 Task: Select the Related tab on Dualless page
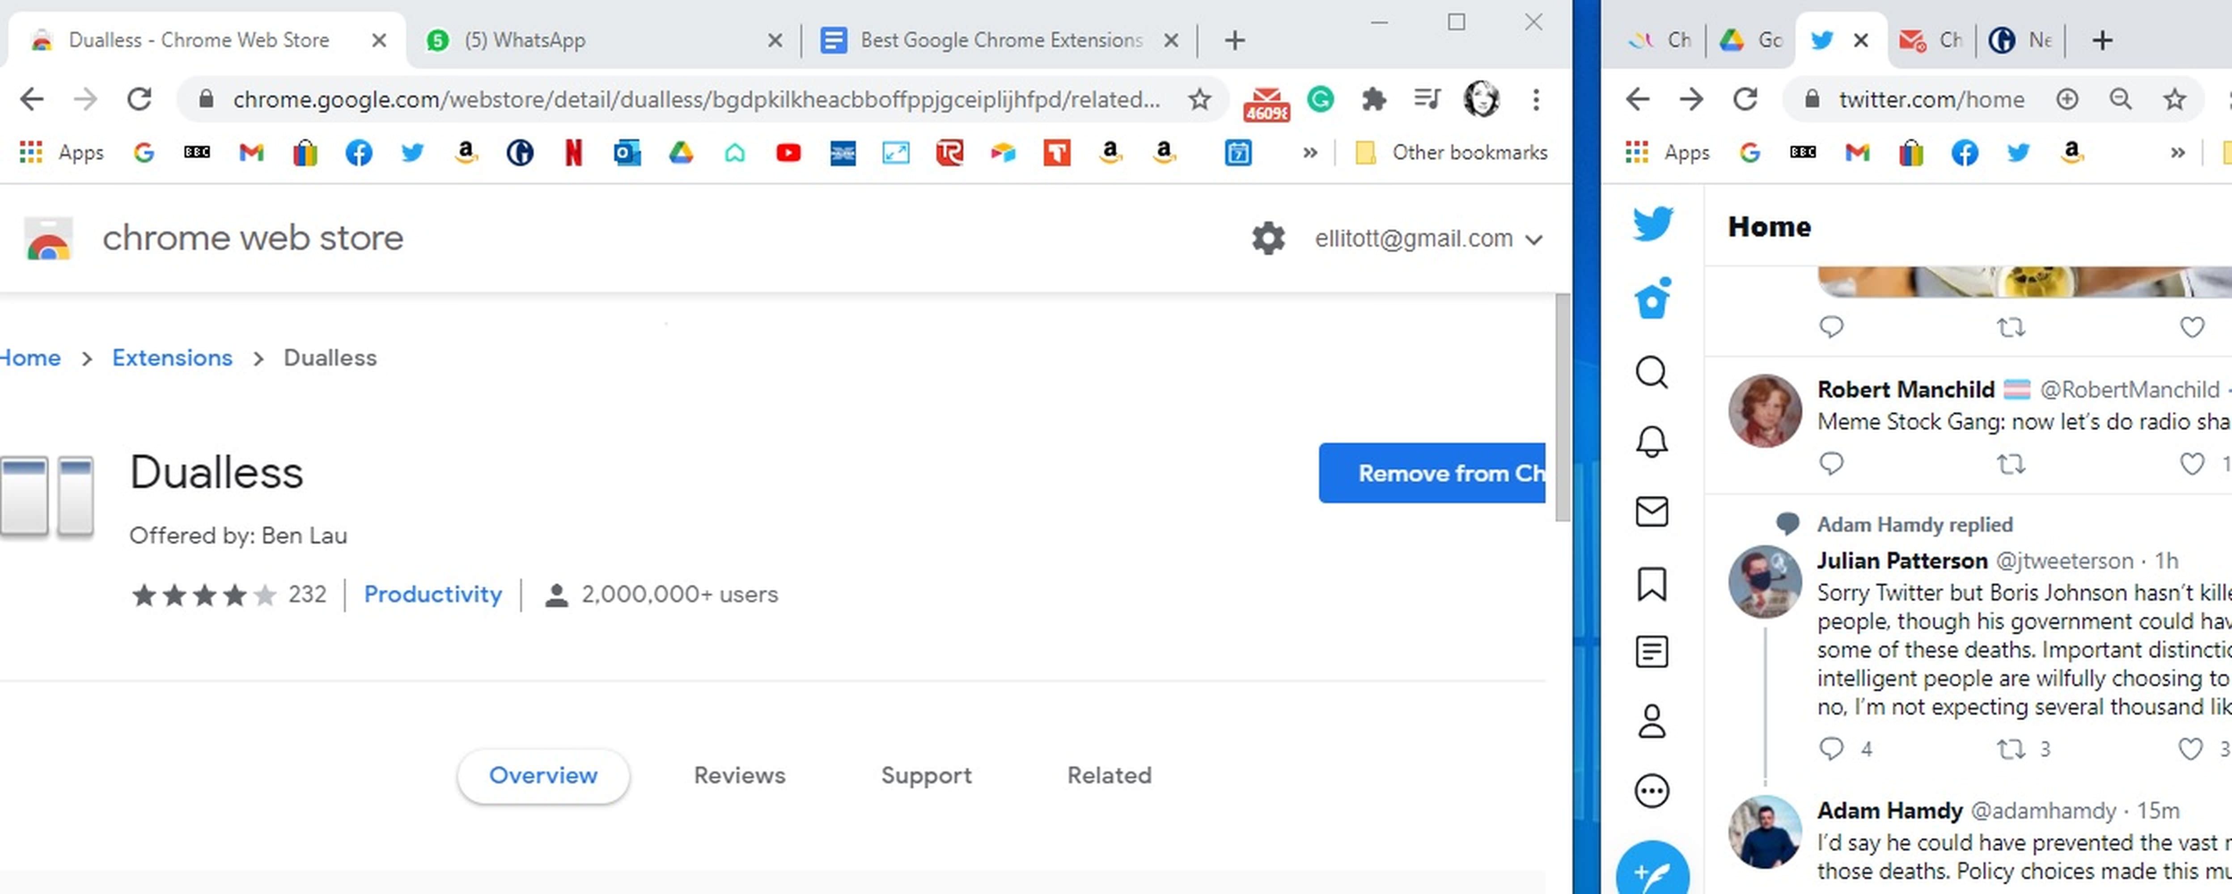pyautogui.click(x=1109, y=774)
